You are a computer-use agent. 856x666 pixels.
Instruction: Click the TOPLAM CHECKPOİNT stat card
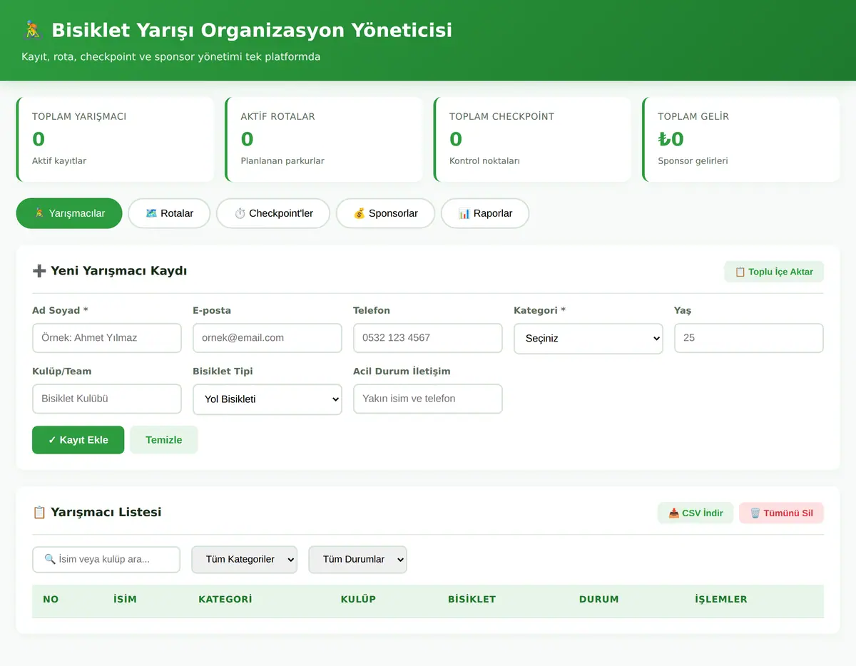point(532,139)
